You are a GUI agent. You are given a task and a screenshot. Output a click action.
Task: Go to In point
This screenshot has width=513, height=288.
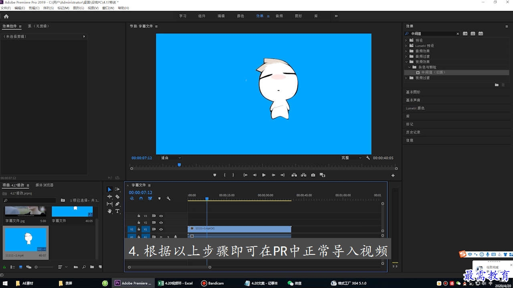point(245,175)
